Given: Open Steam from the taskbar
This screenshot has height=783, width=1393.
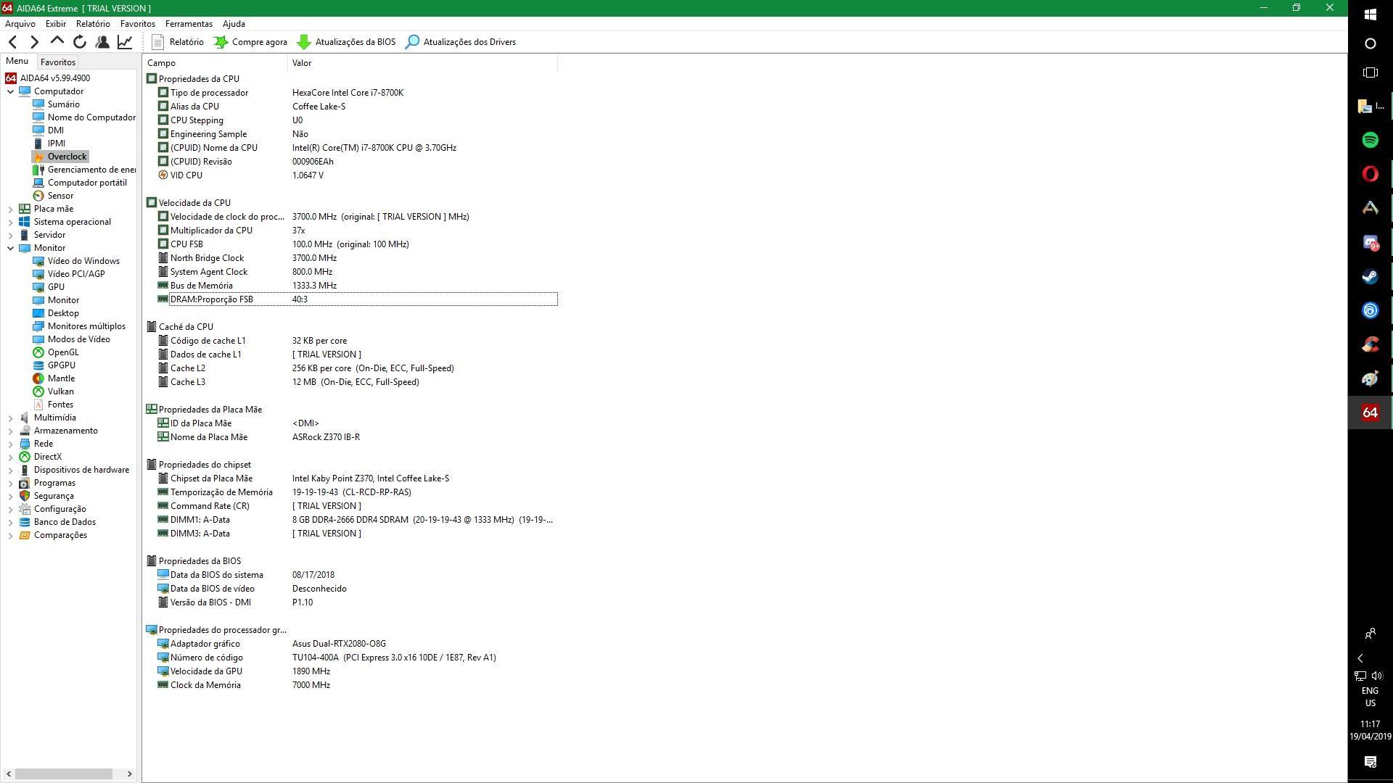Looking at the screenshot, I should coord(1370,276).
